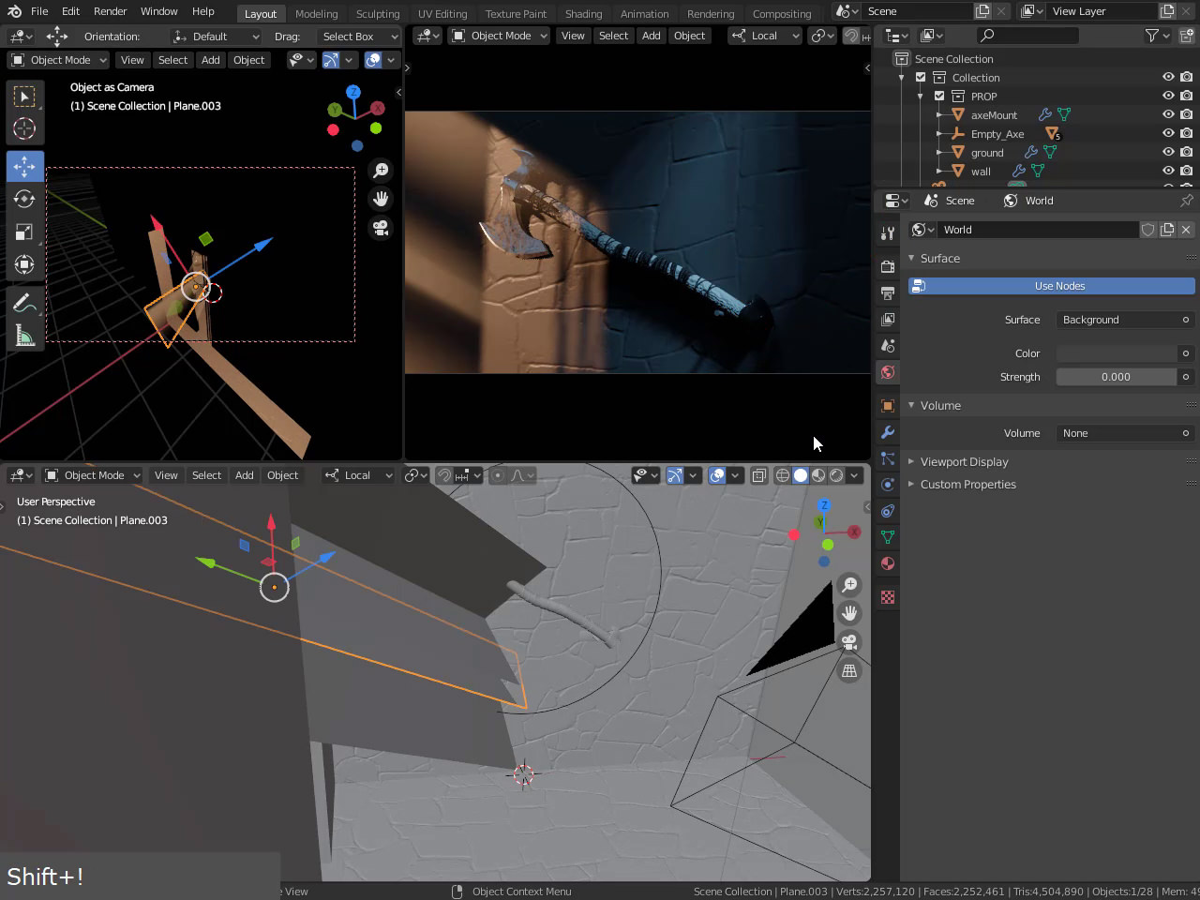The image size is (1200, 900).
Task: Click Select in render viewport header
Action: tap(613, 36)
